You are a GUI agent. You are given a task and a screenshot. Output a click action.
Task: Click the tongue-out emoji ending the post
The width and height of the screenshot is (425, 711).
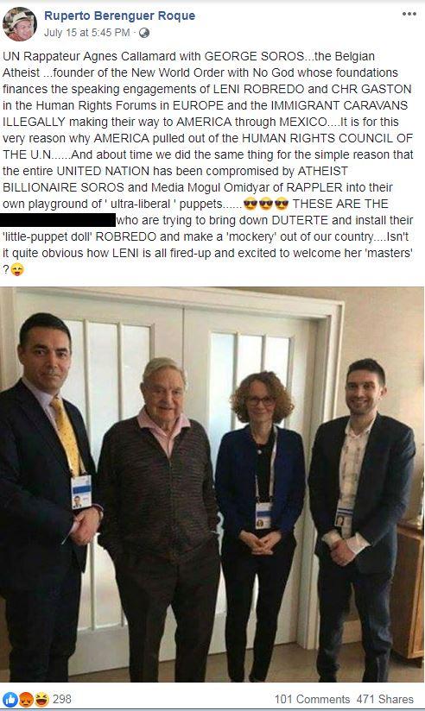(x=17, y=269)
